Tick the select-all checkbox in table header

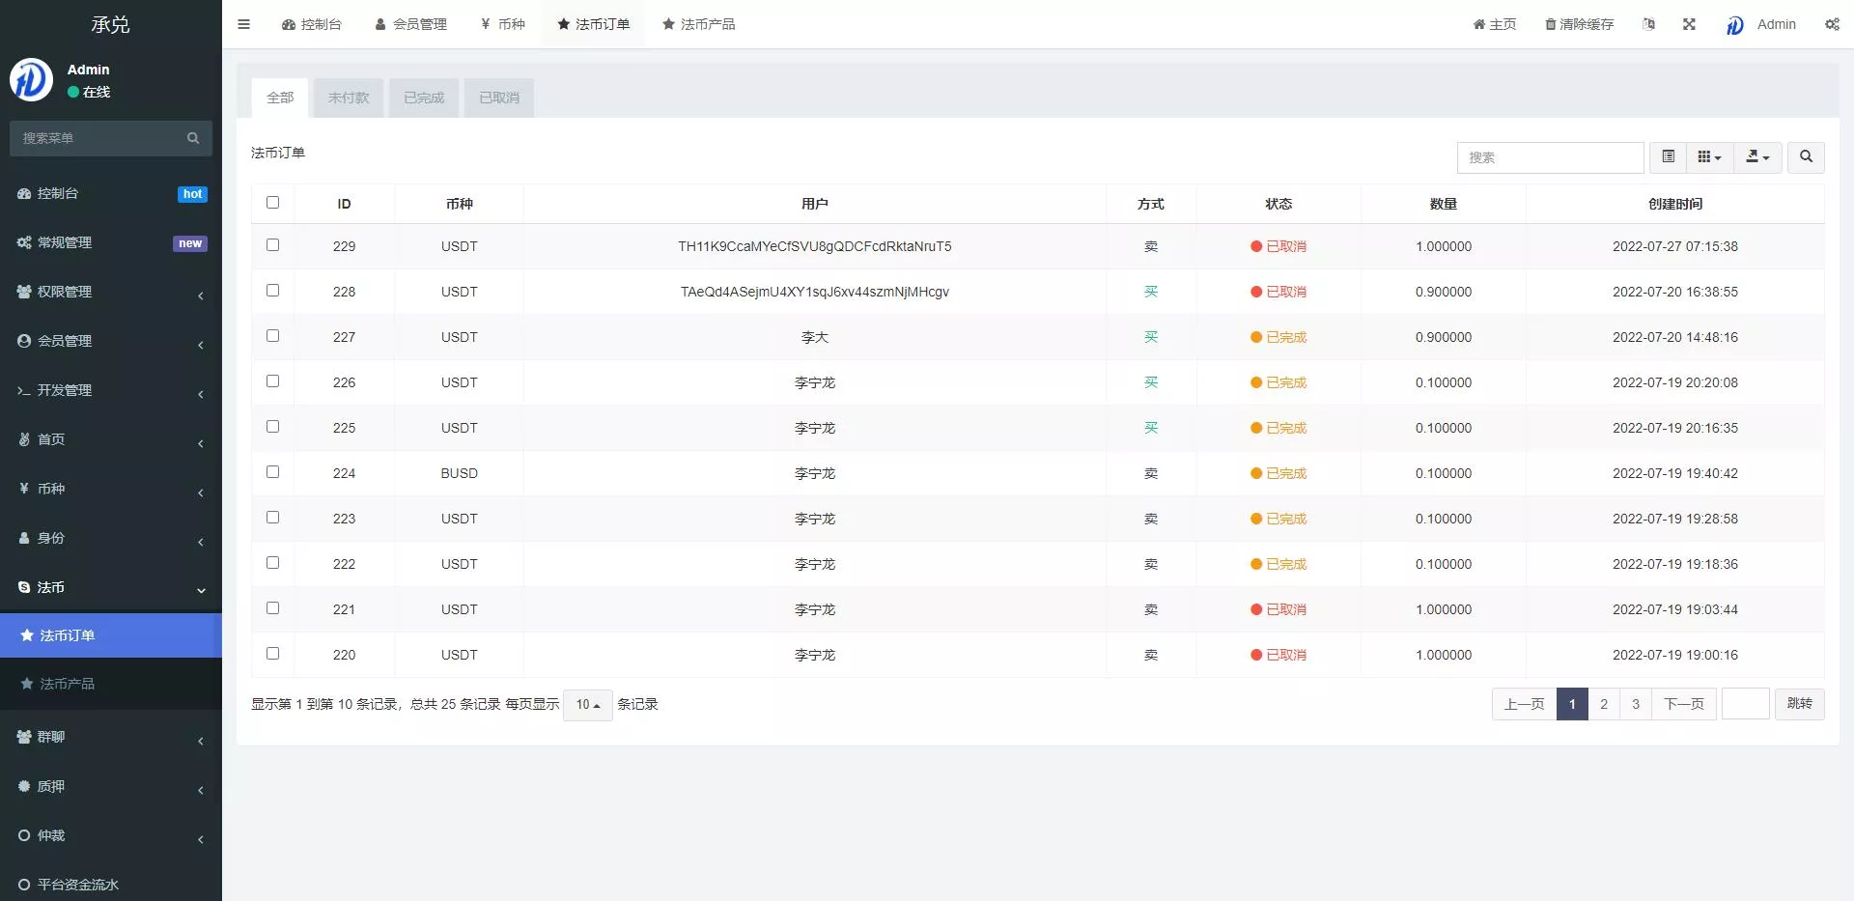pyautogui.click(x=272, y=203)
